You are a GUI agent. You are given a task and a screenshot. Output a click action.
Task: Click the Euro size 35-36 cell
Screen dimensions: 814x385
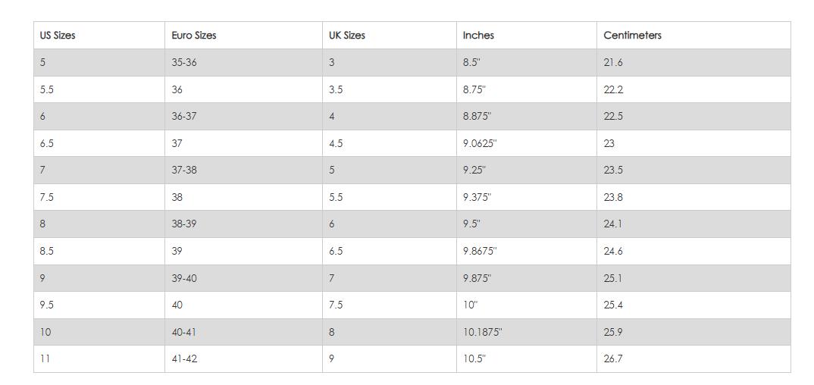(183, 63)
